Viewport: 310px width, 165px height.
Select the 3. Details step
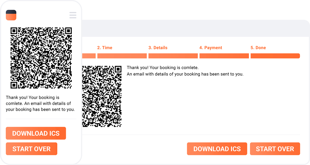pyautogui.click(x=158, y=48)
